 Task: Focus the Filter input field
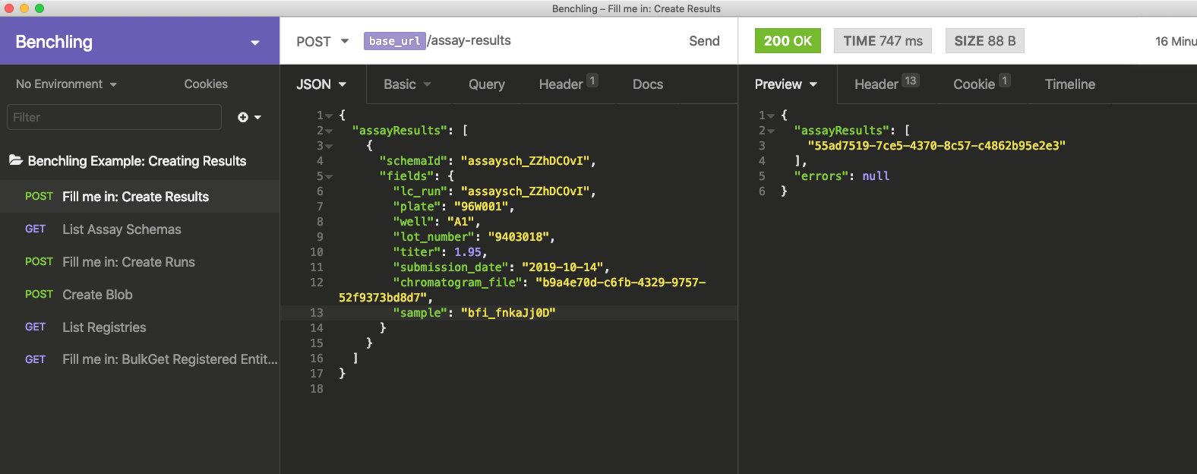(x=114, y=117)
